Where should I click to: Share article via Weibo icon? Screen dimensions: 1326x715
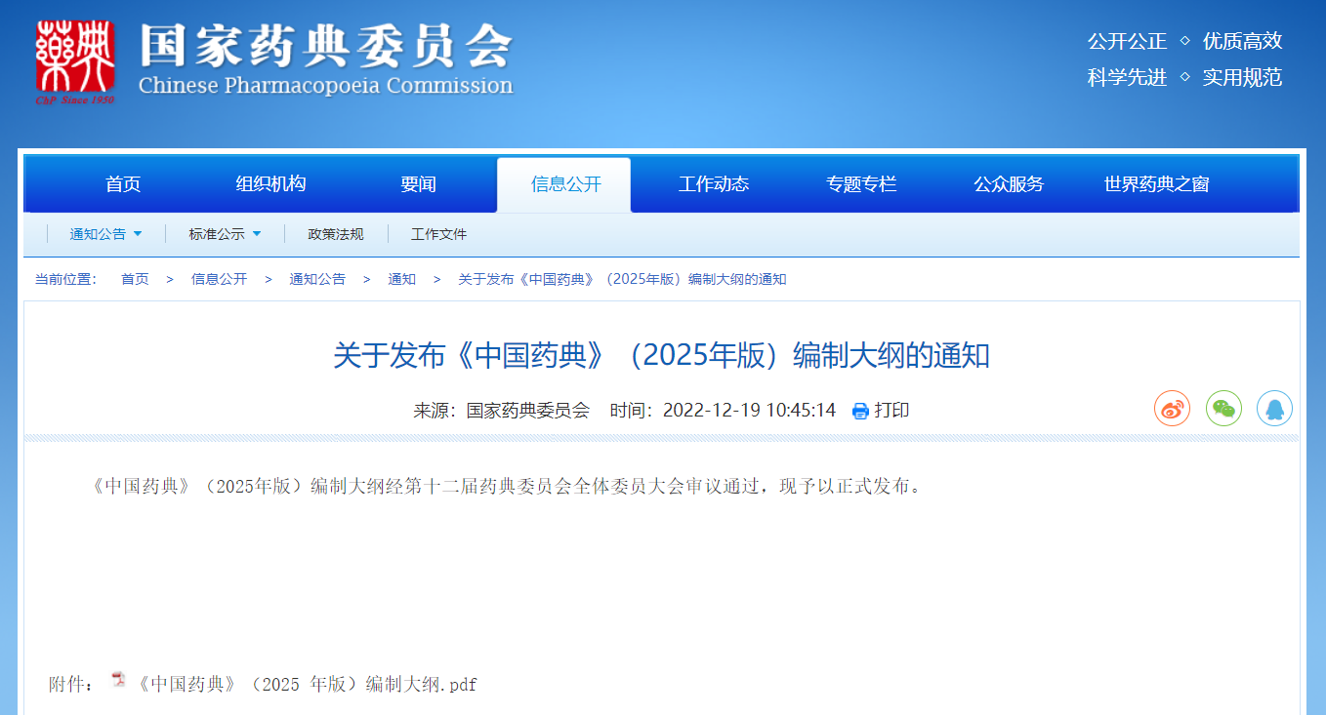coord(1172,409)
